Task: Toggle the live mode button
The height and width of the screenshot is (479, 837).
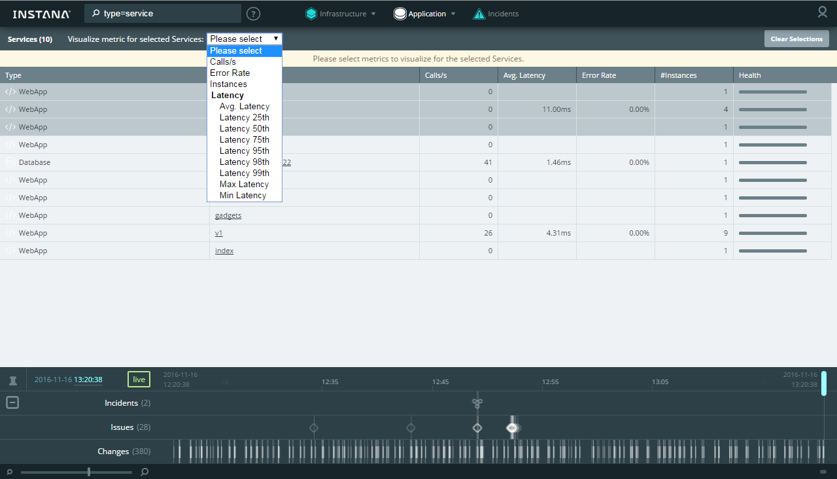Action: (x=139, y=380)
